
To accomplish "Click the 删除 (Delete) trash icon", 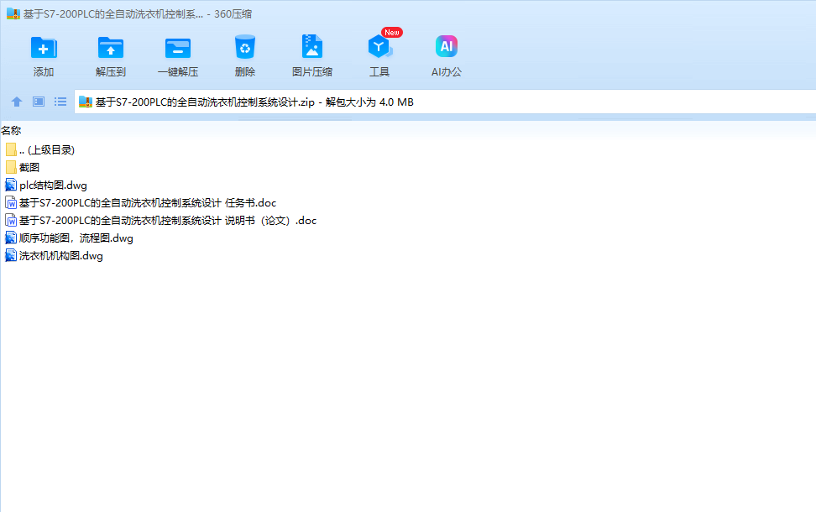I will click(x=244, y=47).
